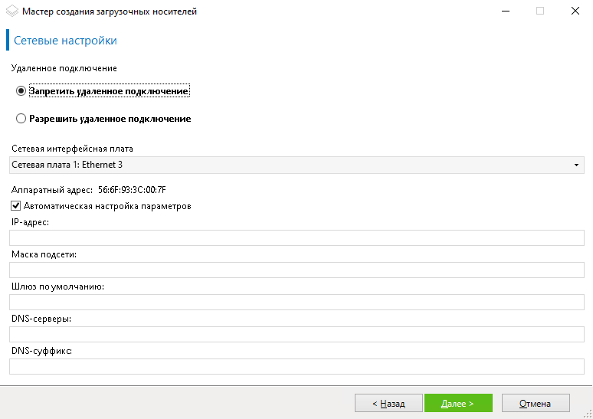Click the maximize window icon

tap(540, 11)
